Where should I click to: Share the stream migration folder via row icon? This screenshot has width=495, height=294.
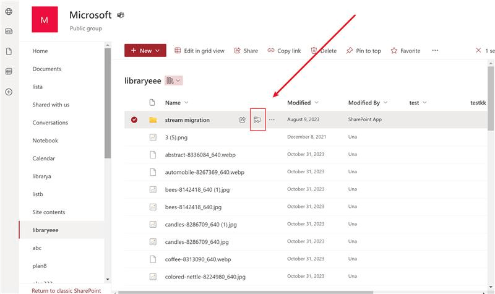tap(243, 119)
